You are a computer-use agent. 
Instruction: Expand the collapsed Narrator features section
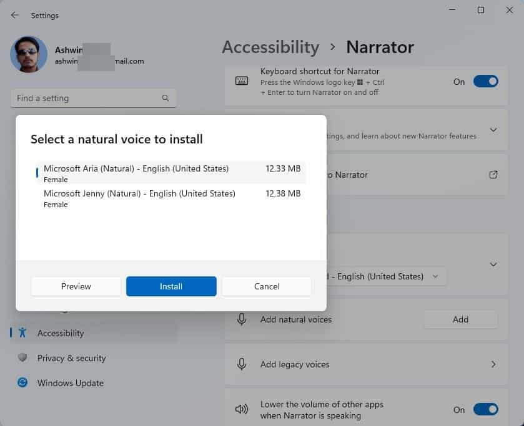[493, 130]
